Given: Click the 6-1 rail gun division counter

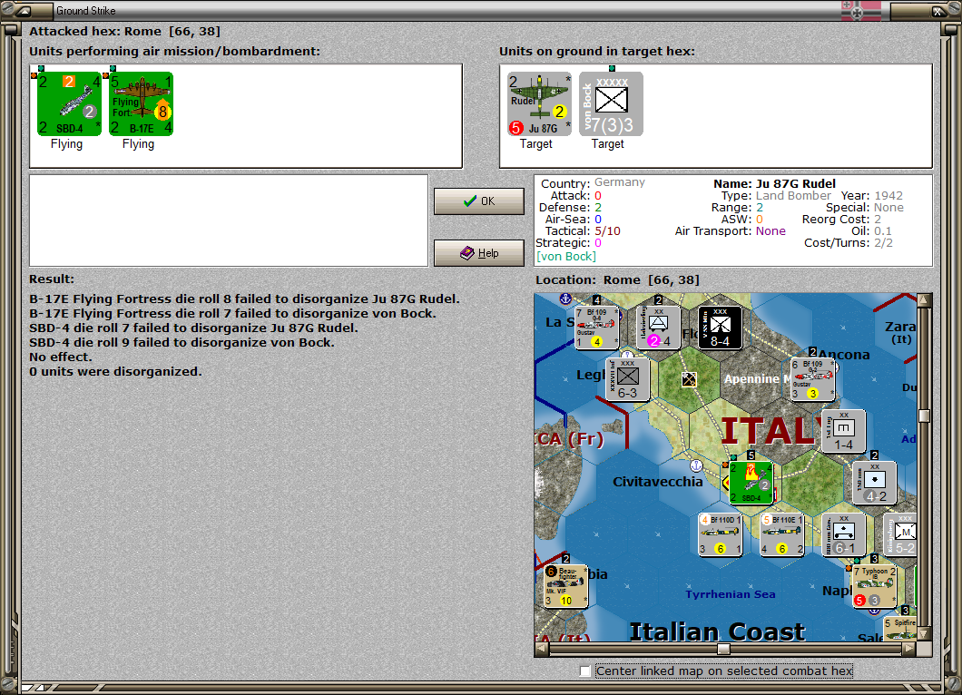Looking at the screenshot, I should pos(844,535).
